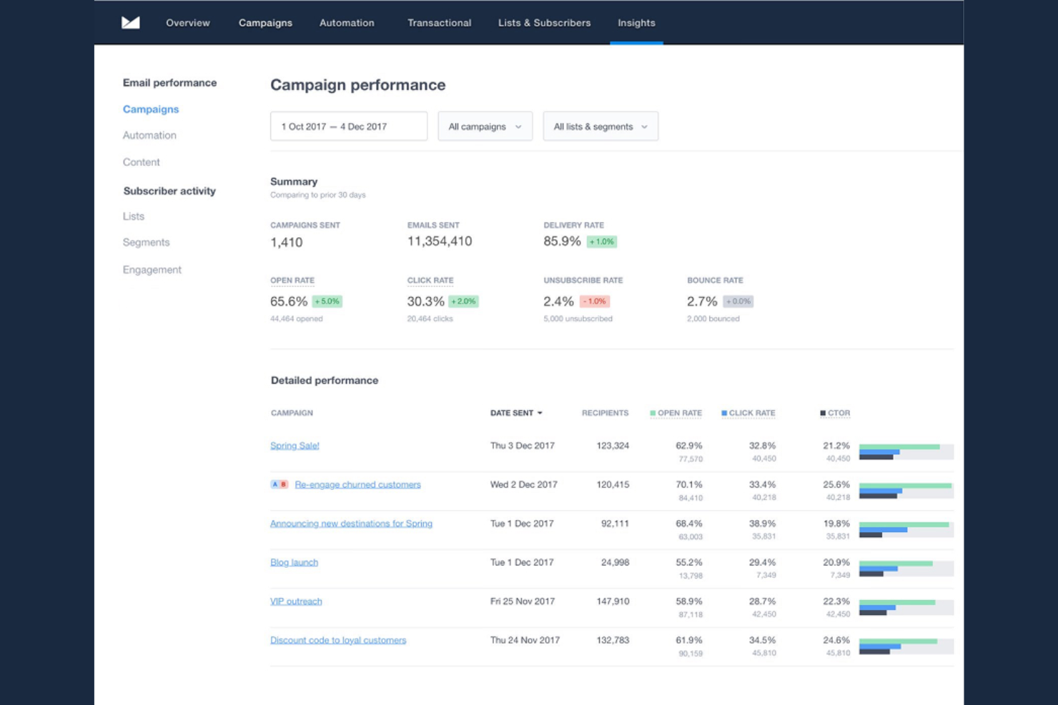This screenshot has width=1058, height=705.
Task: Click the A/B badge next to Re-engage churned customers
Action: click(278, 484)
